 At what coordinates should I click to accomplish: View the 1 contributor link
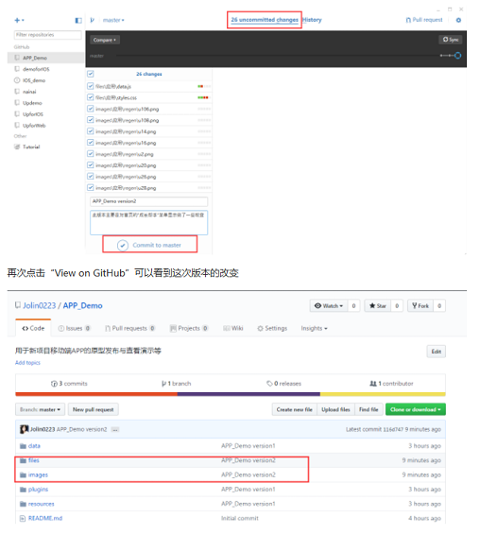391,384
